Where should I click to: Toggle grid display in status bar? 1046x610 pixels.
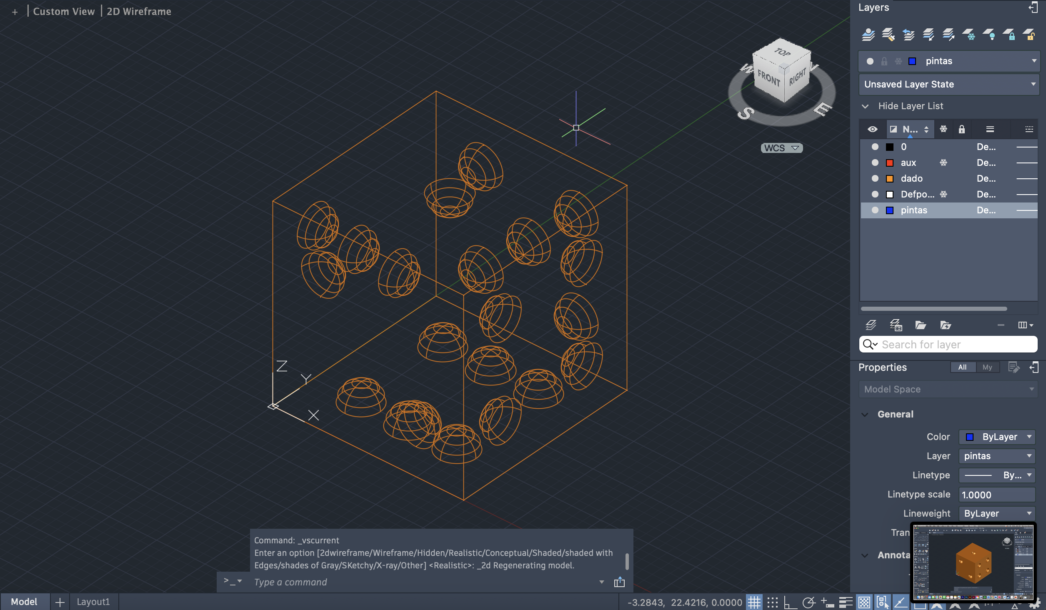coord(754,602)
